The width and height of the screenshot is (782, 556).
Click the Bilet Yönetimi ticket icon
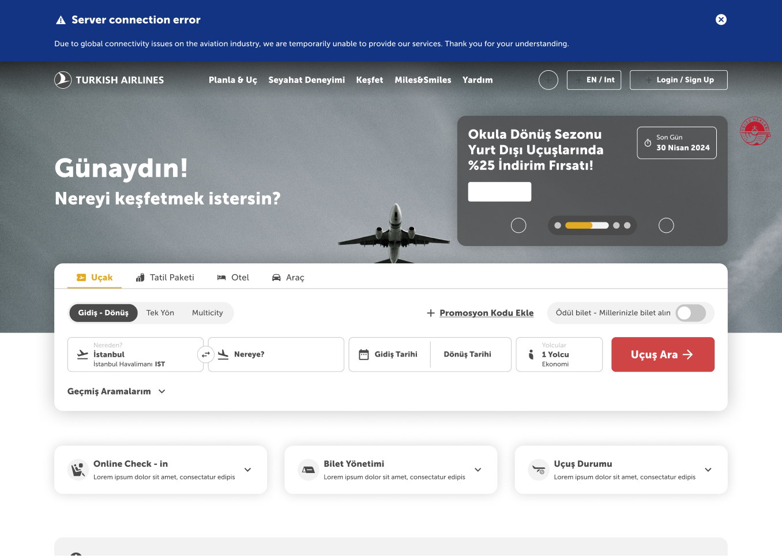pyautogui.click(x=308, y=470)
